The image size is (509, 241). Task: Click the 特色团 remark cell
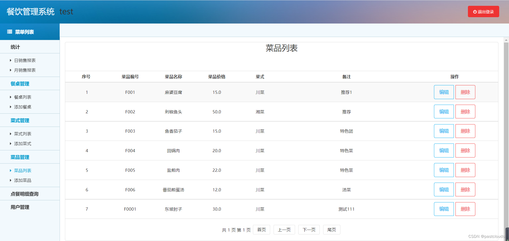click(x=346, y=131)
